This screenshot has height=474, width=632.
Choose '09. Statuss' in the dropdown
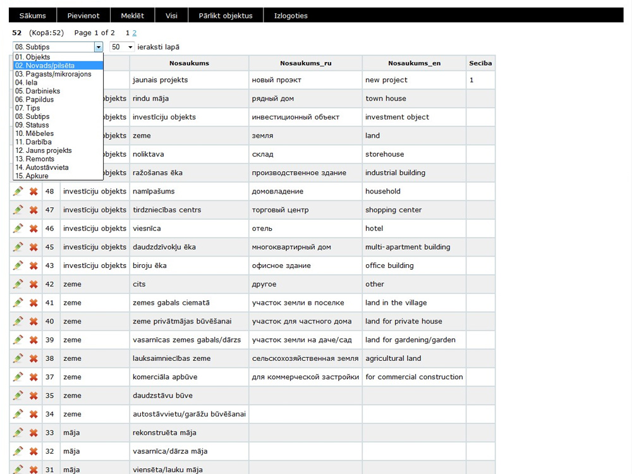click(x=58, y=125)
